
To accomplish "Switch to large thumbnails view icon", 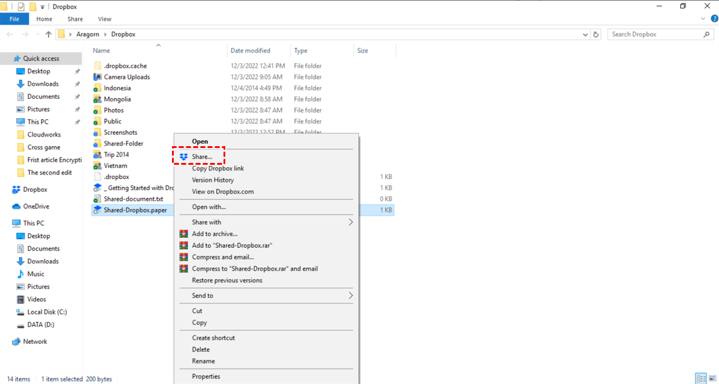I will click(712, 379).
